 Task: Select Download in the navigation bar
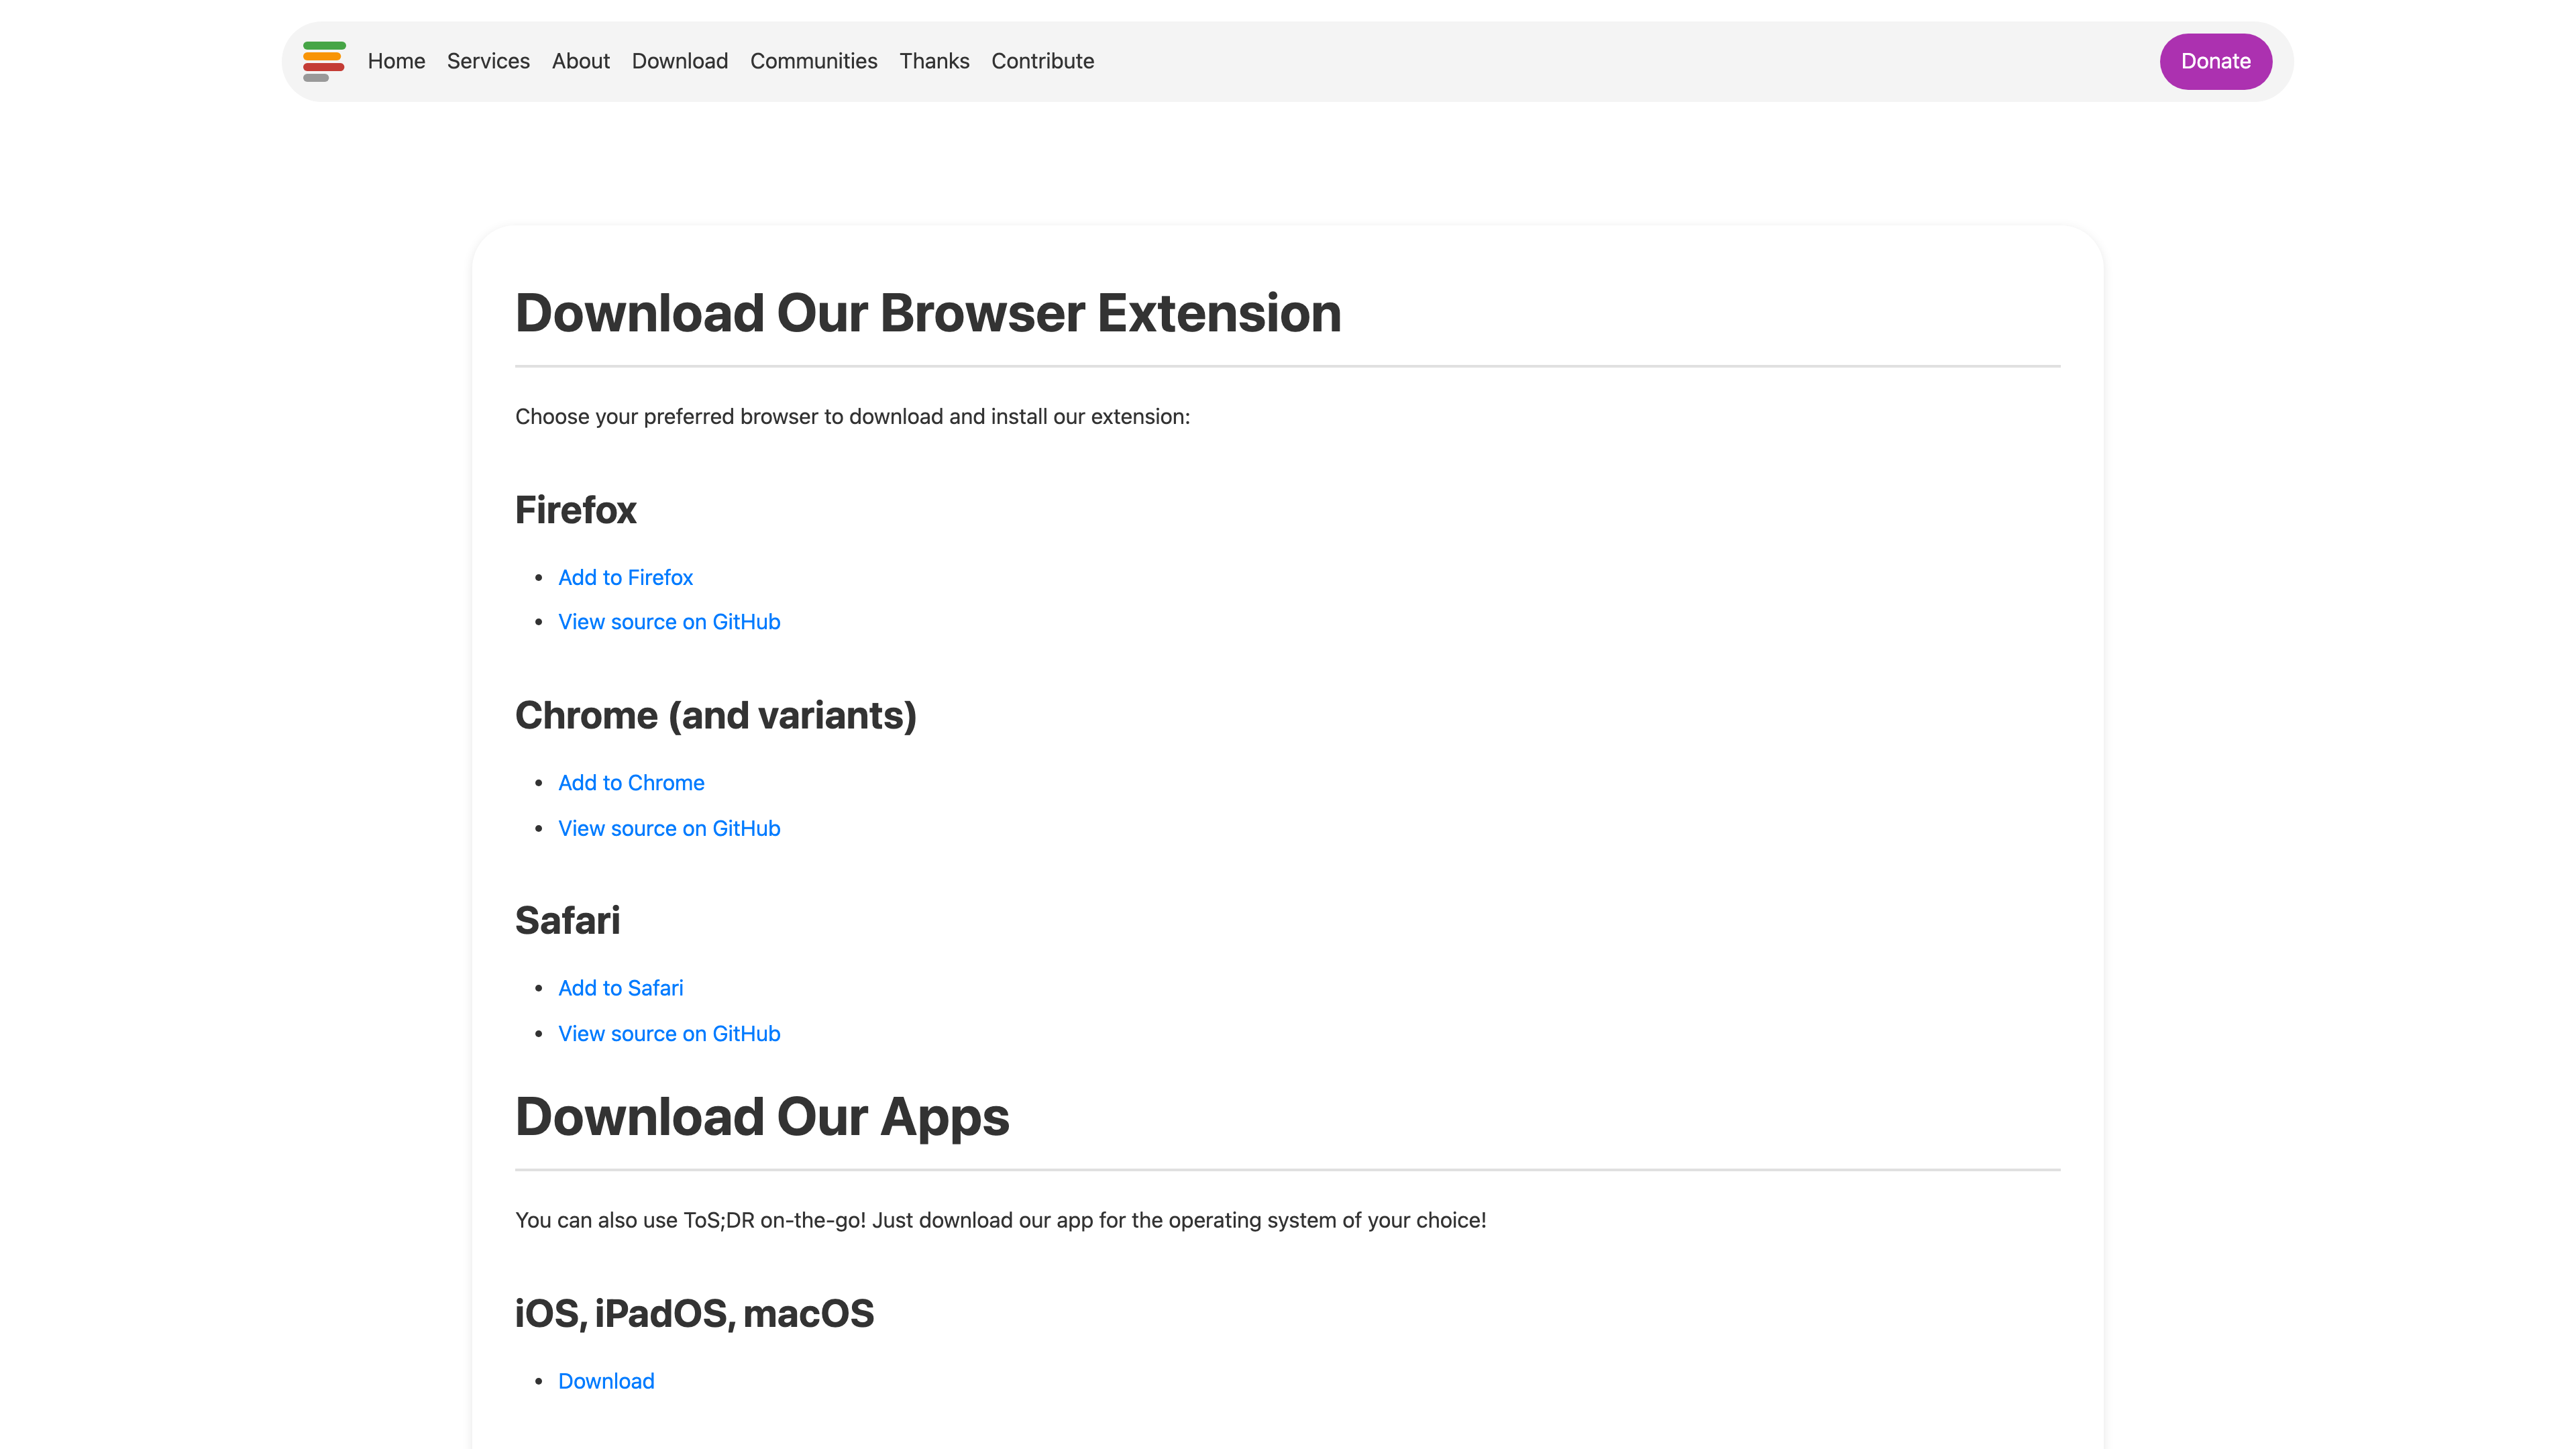(680, 61)
